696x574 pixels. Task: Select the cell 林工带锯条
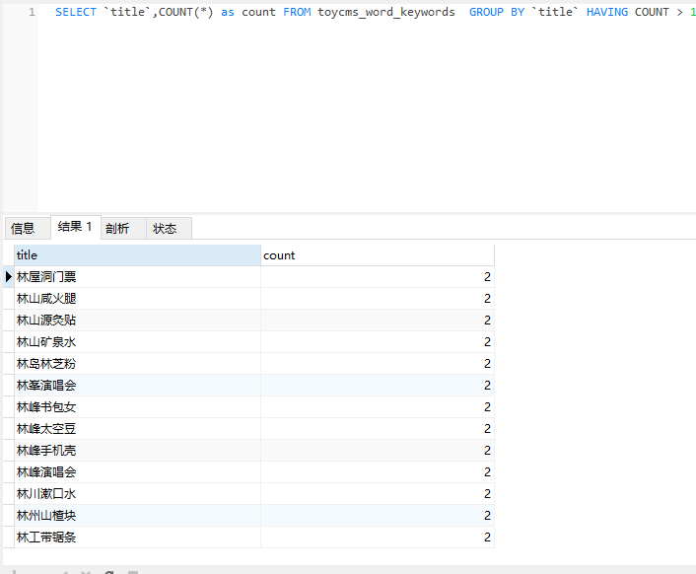point(137,538)
